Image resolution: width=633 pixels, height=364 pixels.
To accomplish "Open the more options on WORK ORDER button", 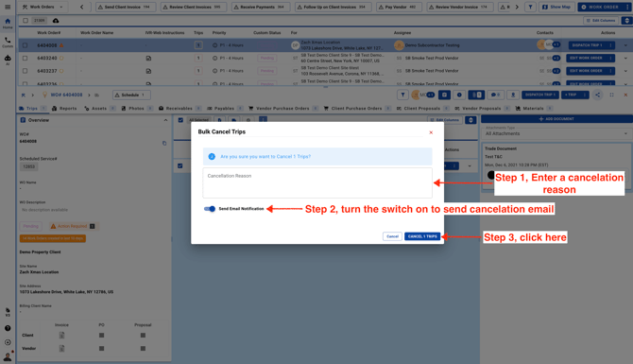I will click(627, 7).
